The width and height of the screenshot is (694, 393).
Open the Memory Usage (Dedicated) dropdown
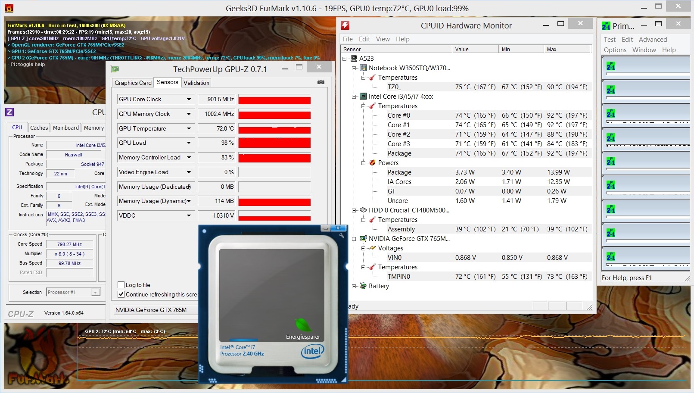189,187
